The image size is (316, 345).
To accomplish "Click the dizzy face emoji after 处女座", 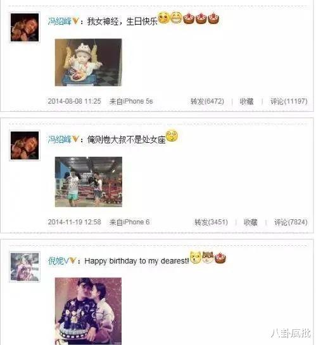I will pyautogui.click(x=172, y=136).
